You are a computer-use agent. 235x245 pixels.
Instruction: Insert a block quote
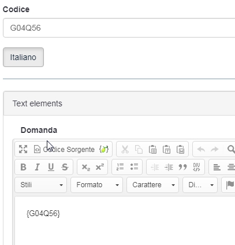tap(182, 167)
